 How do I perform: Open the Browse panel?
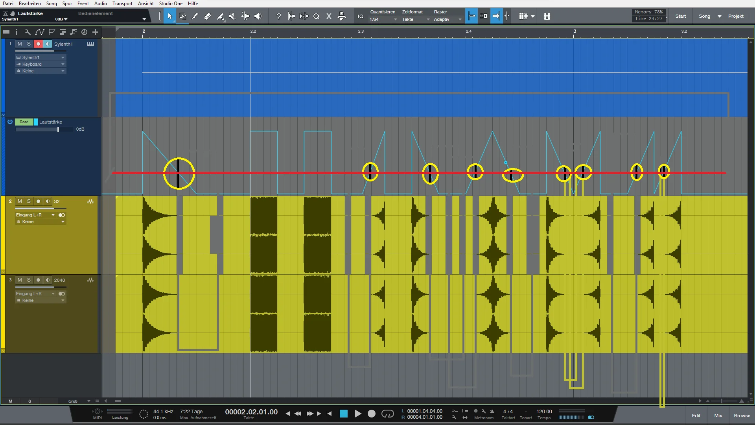[x=742, y=416]
